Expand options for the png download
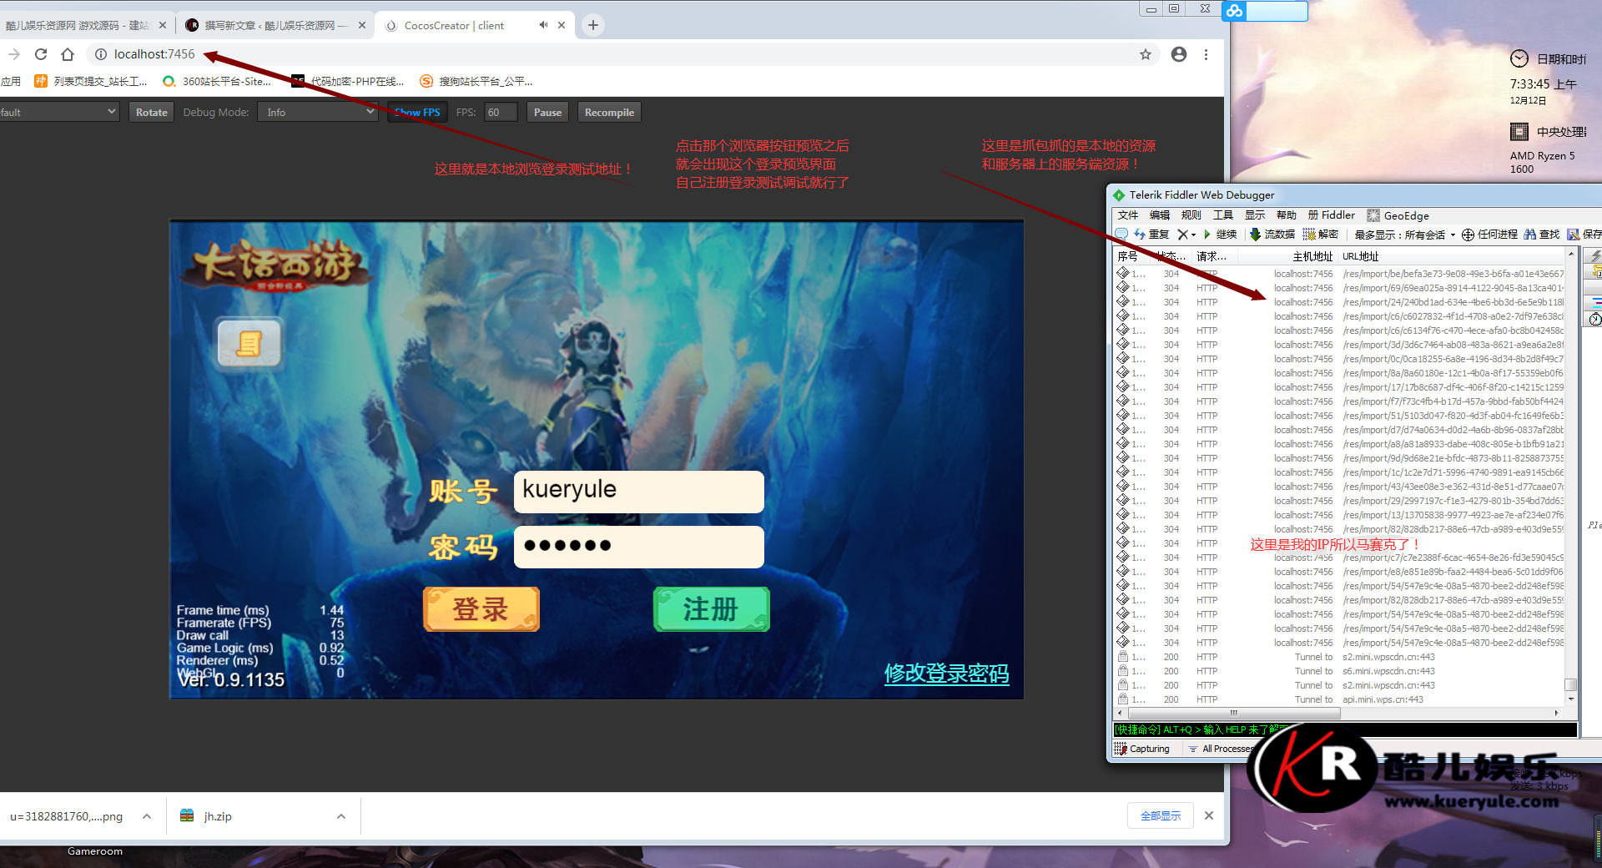 147,816
